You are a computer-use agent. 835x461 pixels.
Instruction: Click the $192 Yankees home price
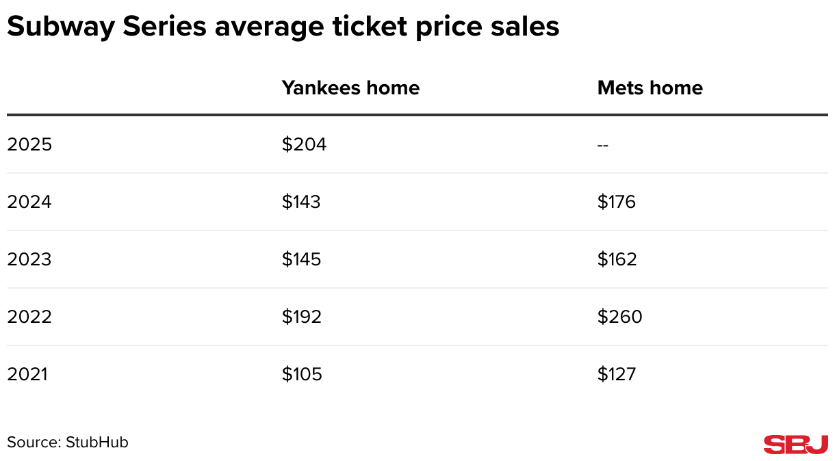(x=301, y=317)
